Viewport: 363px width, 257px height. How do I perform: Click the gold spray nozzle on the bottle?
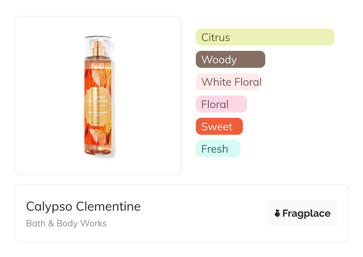[98, 48]
